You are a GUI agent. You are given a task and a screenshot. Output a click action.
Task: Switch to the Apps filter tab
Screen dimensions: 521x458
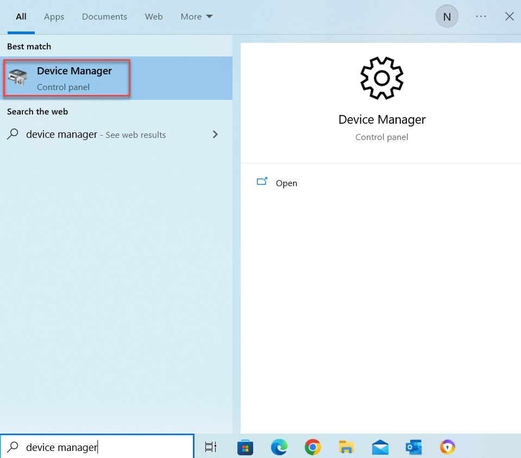coord(54,16)
